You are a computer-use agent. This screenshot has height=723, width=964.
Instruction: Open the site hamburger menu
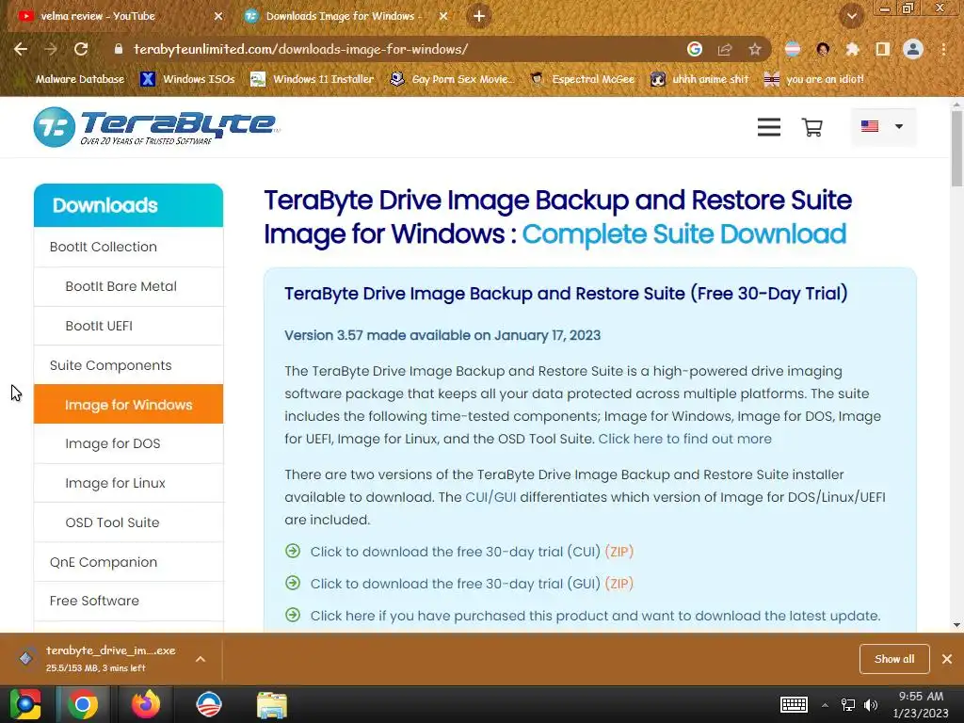tap(768, 127)
